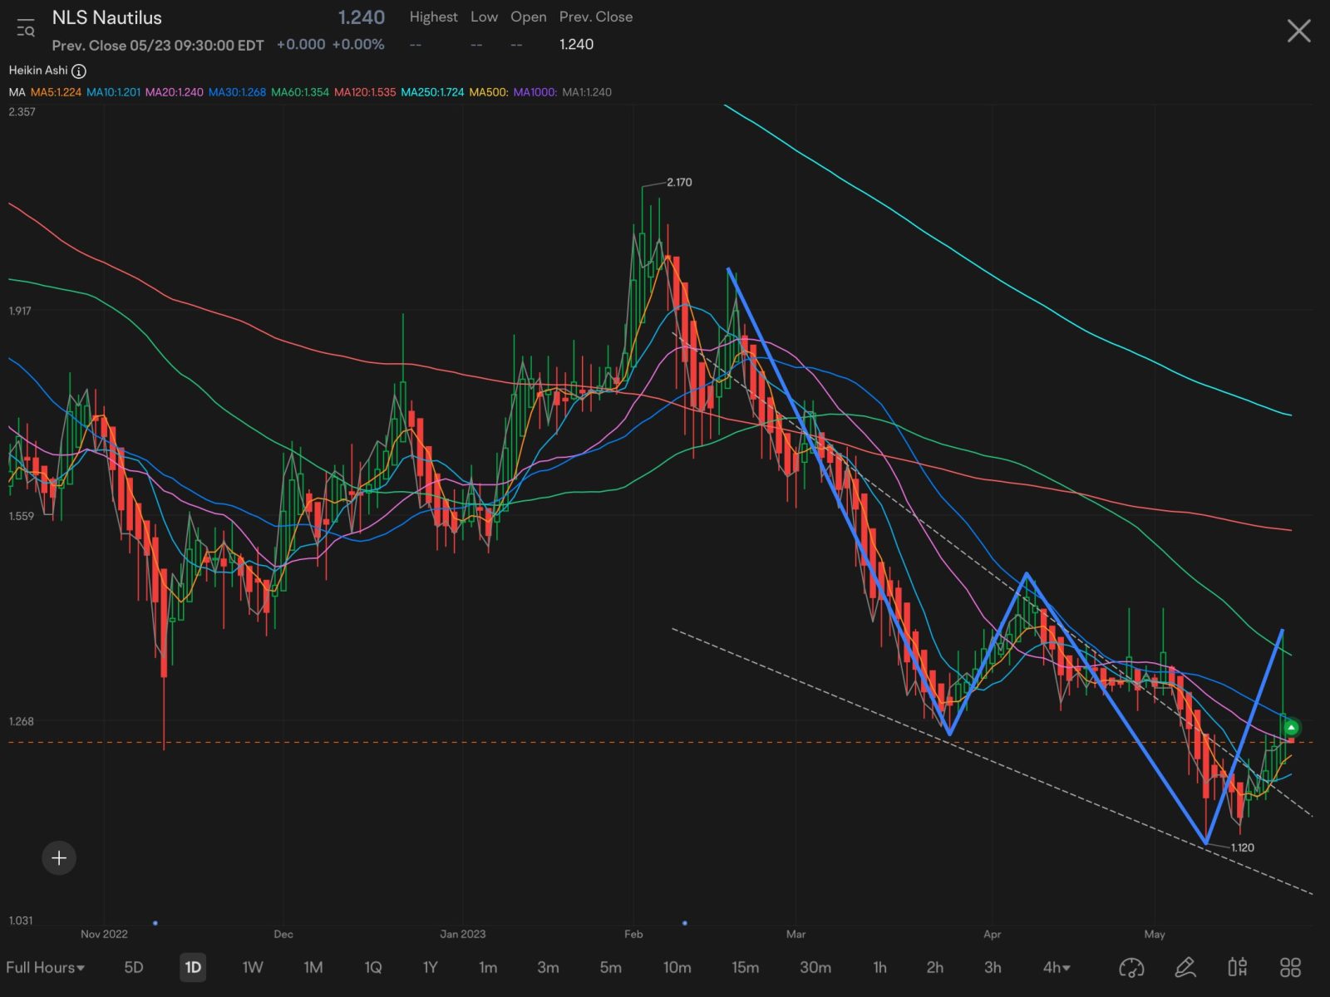The height and width of the screenshot is (997, 1330).
Task: Click the +0.00% change value
Action: click(358, 45)
